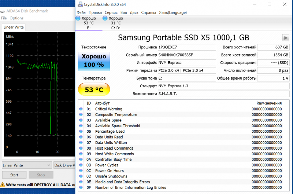This screenshot has height=194, width=293.
Task: Click the next disk arrow button
Action: [x=286, y=38]
